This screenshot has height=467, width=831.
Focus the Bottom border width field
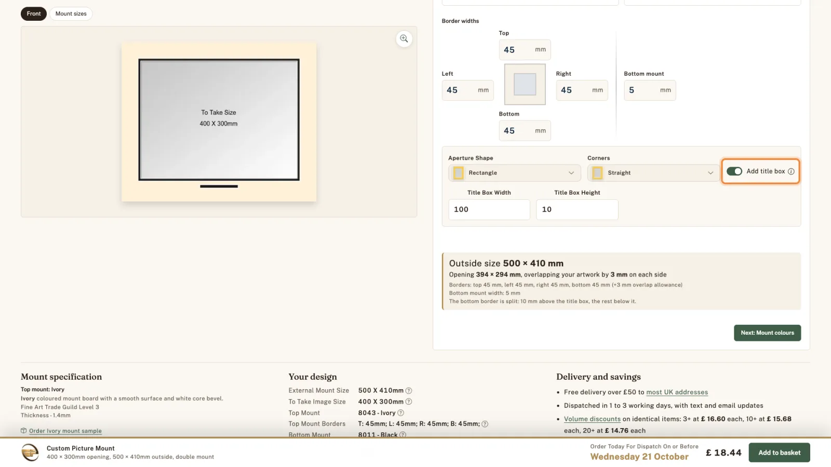tap(525, 131)
